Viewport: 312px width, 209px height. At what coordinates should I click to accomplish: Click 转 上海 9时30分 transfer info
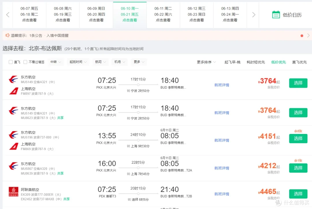[138, 146]
